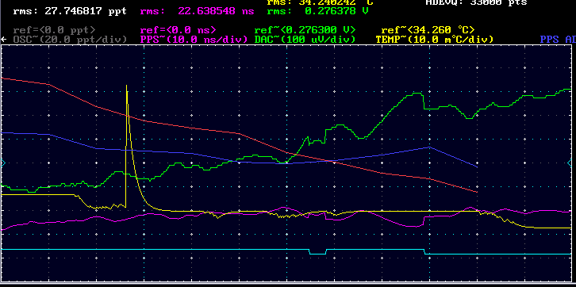This screenshot has width=576, height=287.
Task: Click the gray OSC ref 0.0 ppt label
Action: click(55, 30)
